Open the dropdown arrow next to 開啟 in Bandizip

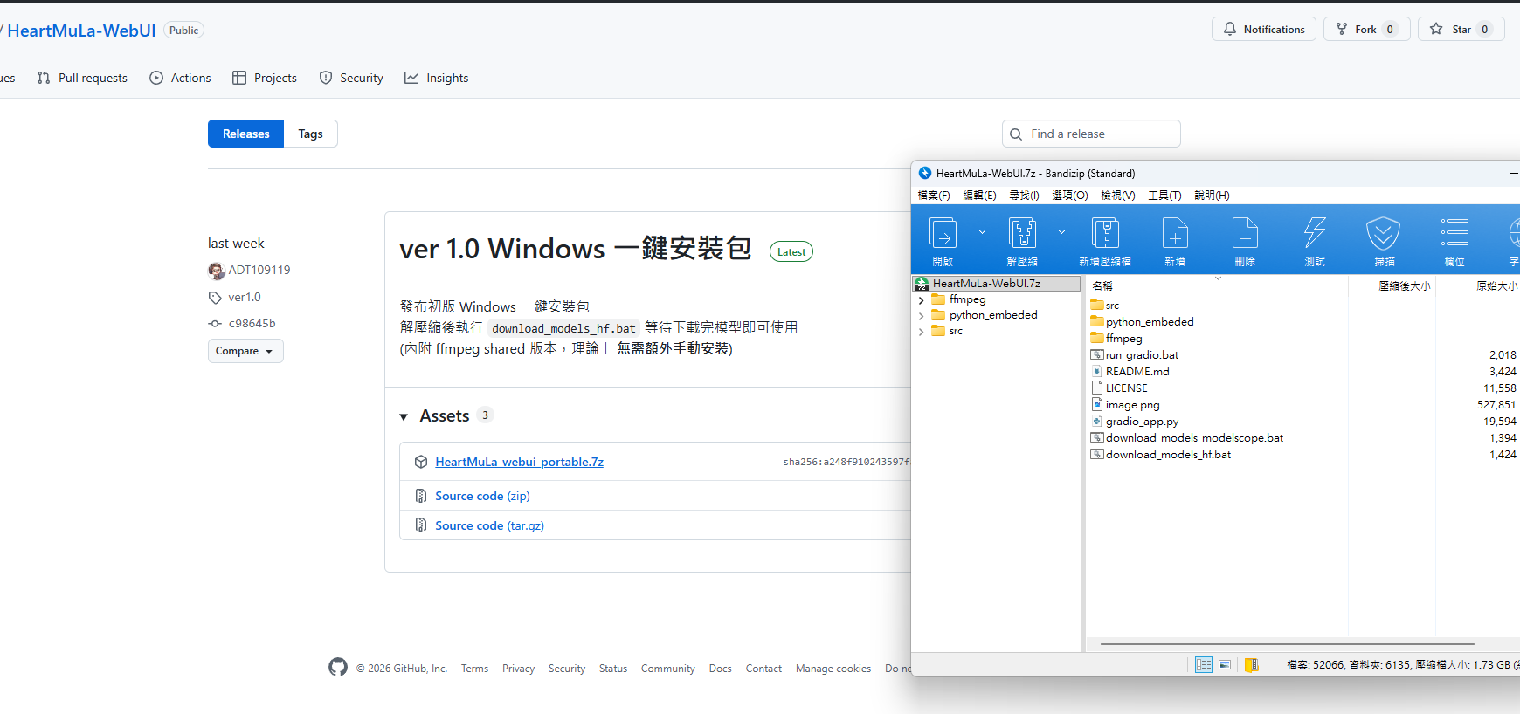click(982, 232)
